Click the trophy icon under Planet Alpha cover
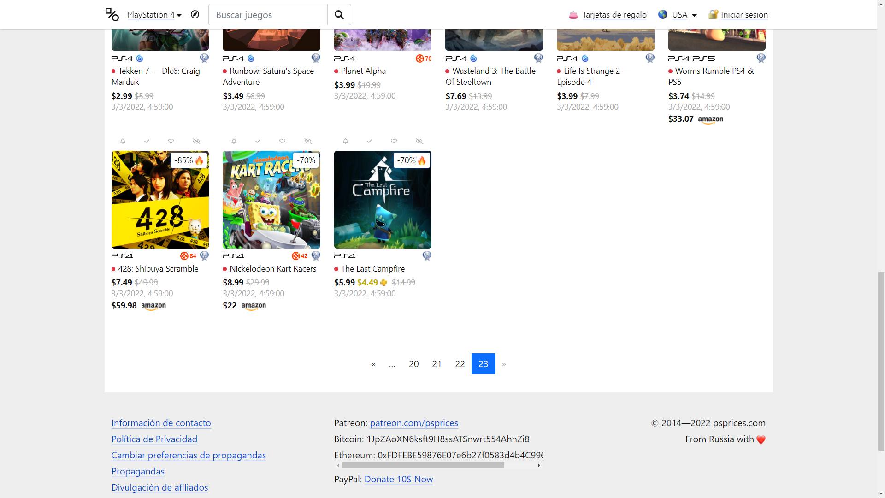This screenshot has width=885, height=498. (x=424, y=59)
